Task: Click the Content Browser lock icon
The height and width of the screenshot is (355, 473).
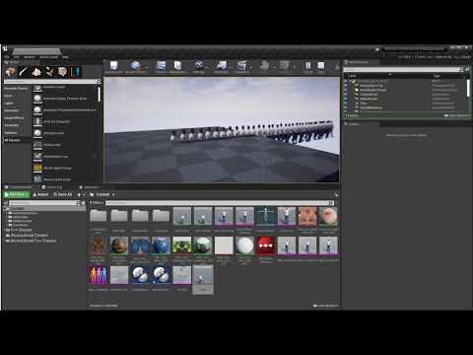Action: click(336, 195)
